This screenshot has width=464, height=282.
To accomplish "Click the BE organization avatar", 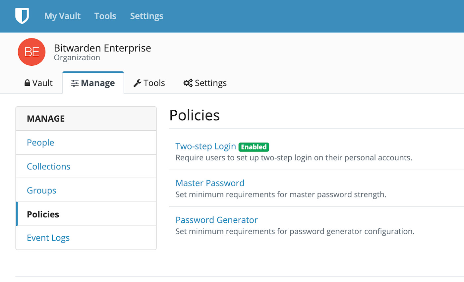I will tap(31, 52).
